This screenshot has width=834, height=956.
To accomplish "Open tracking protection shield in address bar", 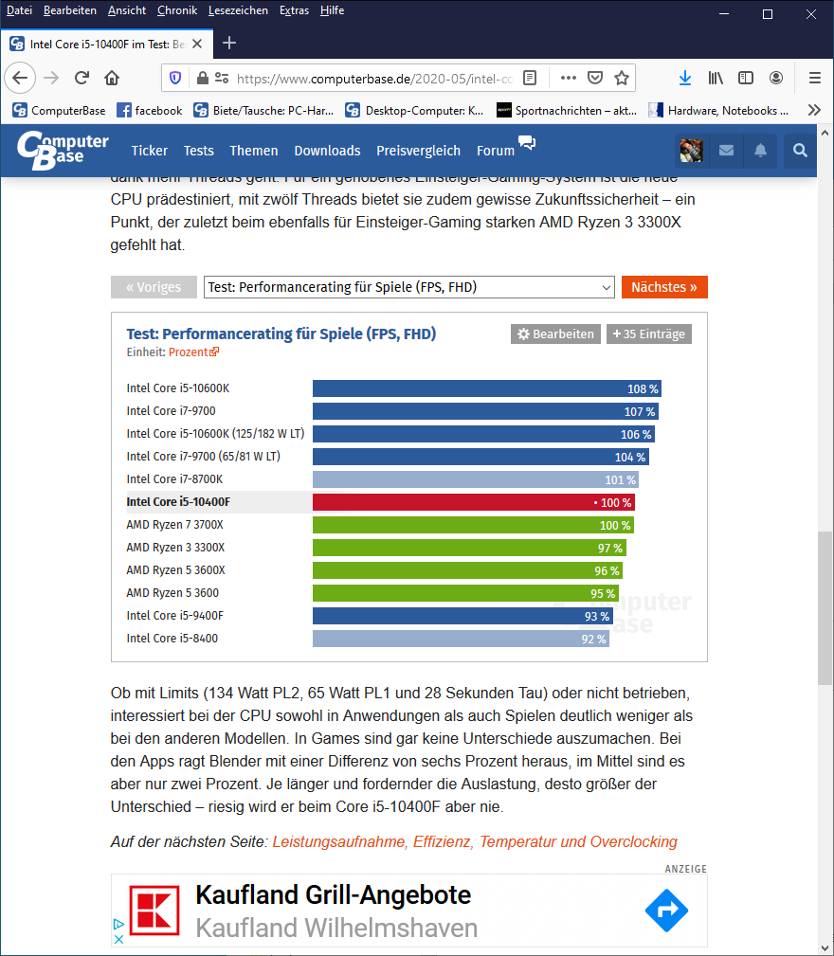I will [x=175, y=78].
